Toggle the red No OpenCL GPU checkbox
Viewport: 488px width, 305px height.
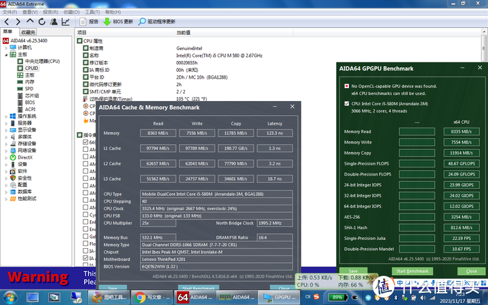347,86
